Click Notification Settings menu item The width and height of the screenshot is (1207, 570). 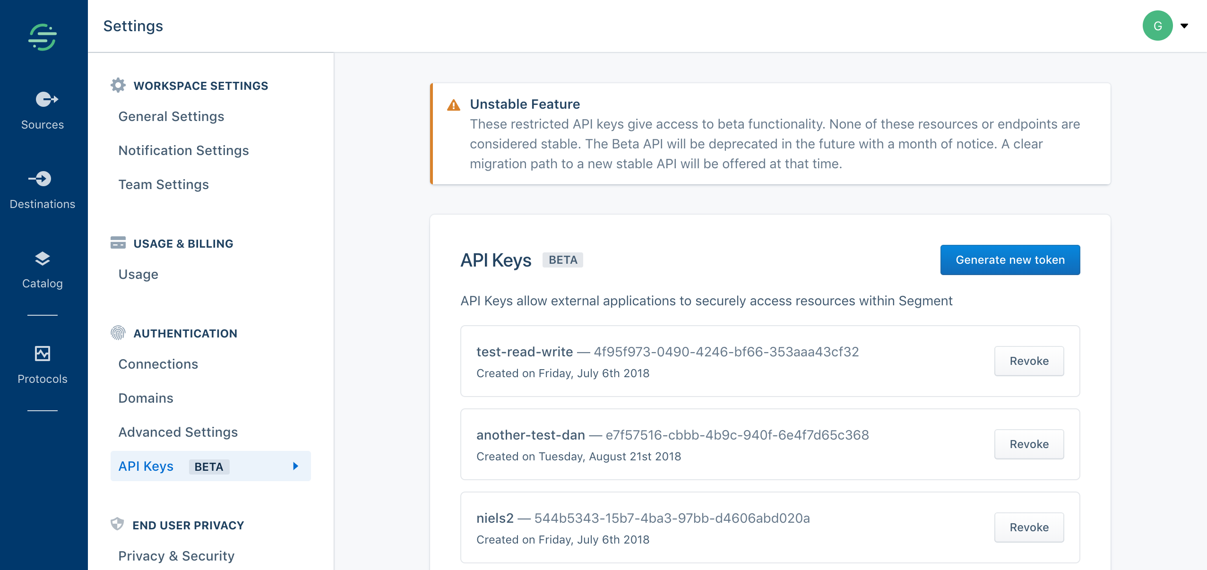[x=184, y=150]
